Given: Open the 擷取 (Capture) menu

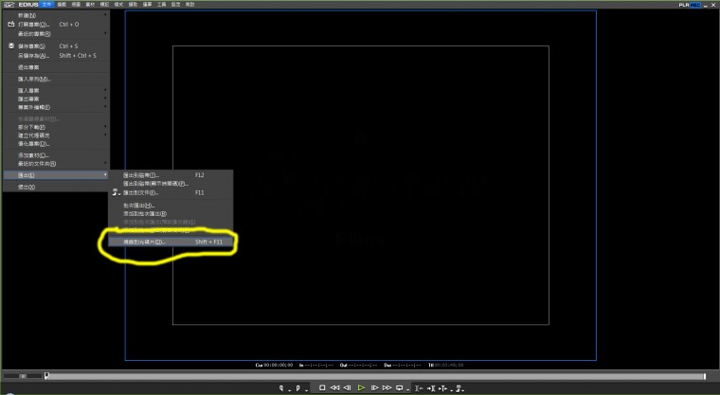Looking at the screenshot, I should (133, 4).
